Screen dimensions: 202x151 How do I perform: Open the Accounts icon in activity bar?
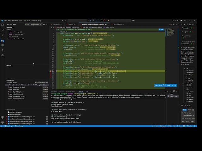click(x=2, y=117)
